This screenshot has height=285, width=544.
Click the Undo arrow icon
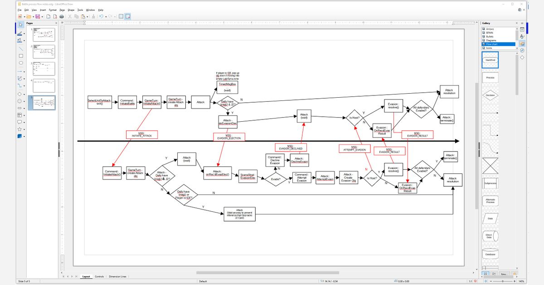click(101, 16)
